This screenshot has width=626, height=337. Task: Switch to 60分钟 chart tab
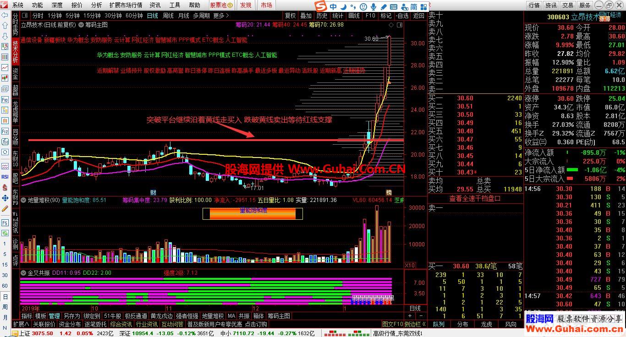[x=134, y=16]
